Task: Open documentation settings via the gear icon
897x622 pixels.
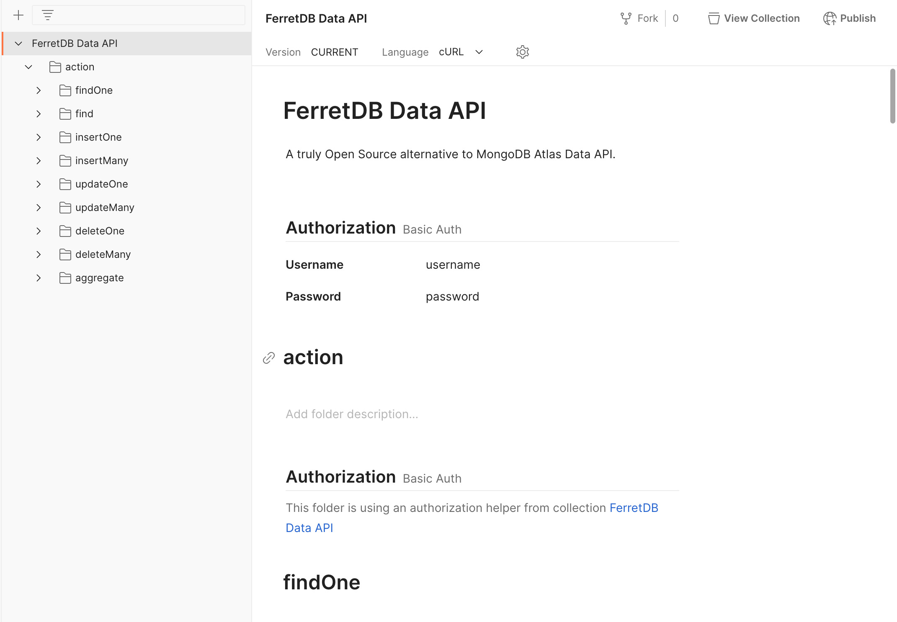Action: coord(522,52)
